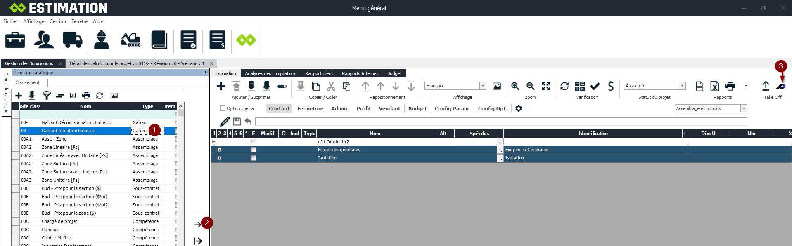Open the Français language dropdown

483,86
